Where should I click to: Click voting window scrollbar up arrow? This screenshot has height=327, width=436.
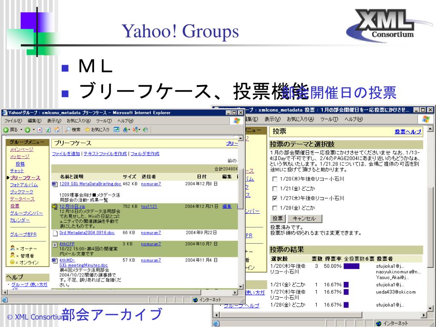coord(430,129)
